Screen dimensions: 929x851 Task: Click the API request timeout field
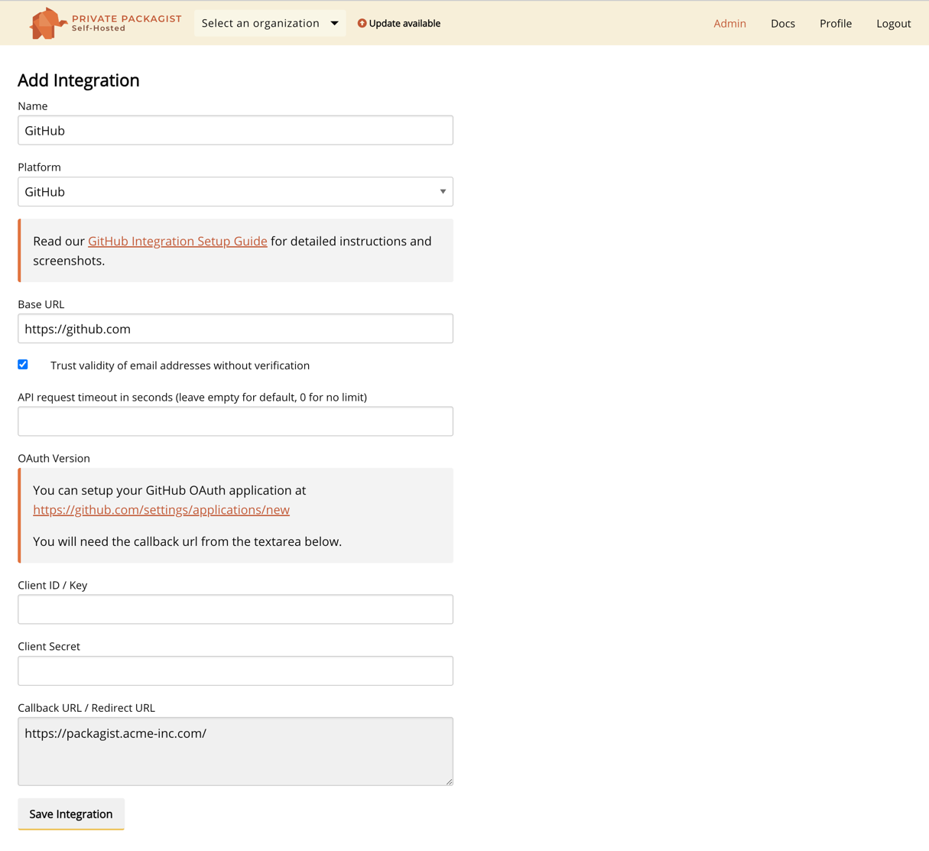235,421
